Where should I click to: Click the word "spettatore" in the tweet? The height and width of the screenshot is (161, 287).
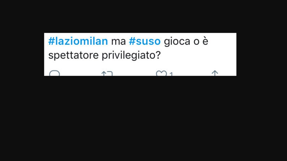(x=73, y=55)
